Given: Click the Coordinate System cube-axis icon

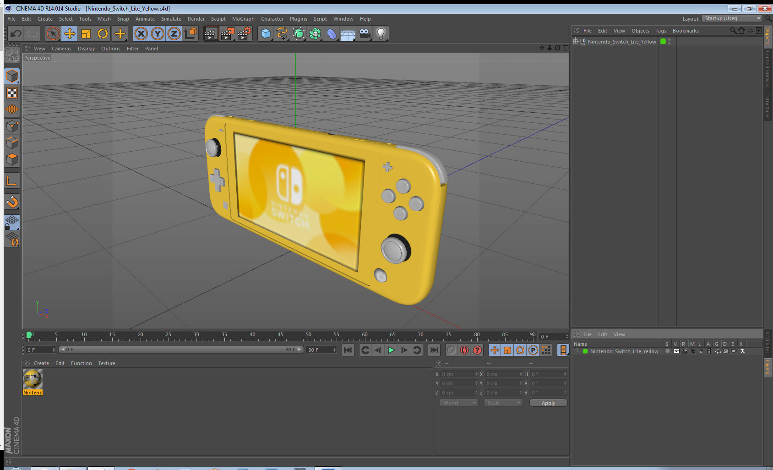Looking at the screenshot, I should 191,33.
